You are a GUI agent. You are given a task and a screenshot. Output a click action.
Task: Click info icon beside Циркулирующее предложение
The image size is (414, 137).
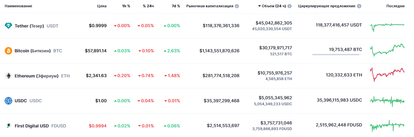pyautogui.click(x=359, y=6)
